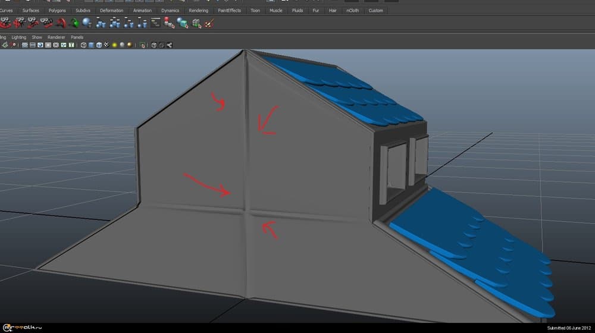Click the red sphere shelf icon
The height and width of the screenshot is (333, 595).
coord(169,23)
